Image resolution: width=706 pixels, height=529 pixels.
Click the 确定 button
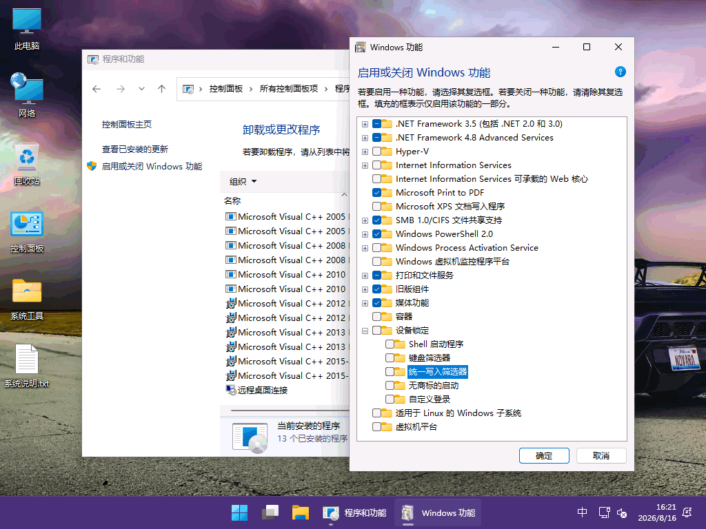click(544, 456)
